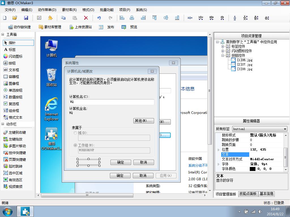Viewport: 290px width, 217px height.
Task: Select the 指针 pointer tool
Action: tap(18, 43)
